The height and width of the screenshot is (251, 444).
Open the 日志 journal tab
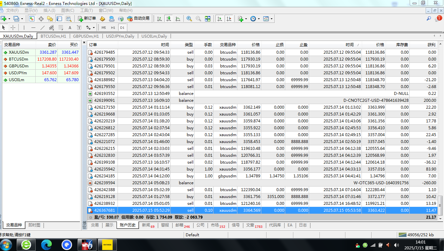[x=303, y=225]
